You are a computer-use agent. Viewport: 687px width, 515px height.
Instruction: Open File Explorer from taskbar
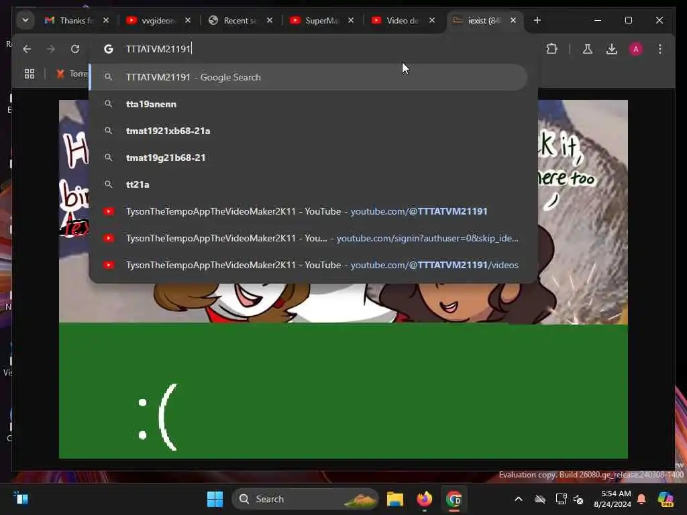click(x=394, y=499)
